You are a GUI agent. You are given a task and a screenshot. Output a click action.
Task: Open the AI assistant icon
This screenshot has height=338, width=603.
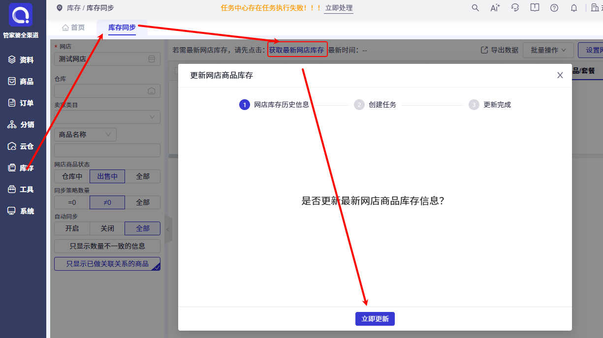[495, 8]
